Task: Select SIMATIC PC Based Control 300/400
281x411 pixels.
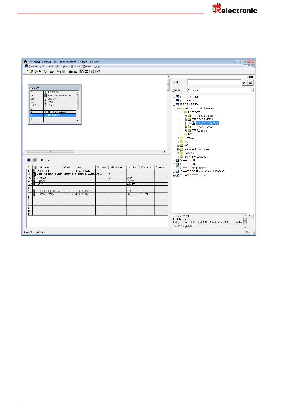Action: [202, 172]
